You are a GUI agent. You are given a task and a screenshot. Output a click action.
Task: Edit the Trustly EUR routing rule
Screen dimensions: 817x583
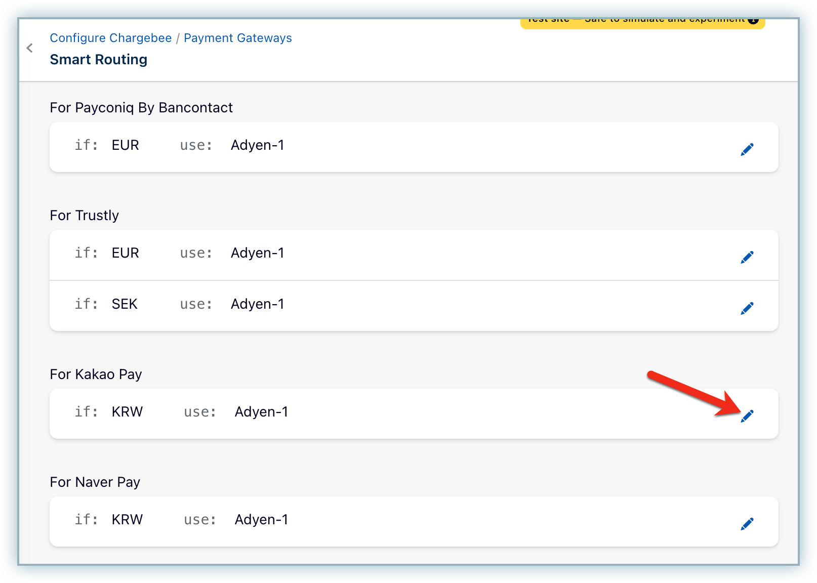pyautogui.click(x=747, y=257)
